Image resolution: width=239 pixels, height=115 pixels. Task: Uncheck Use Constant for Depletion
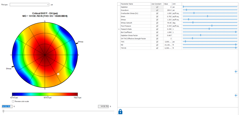(157, 7)
